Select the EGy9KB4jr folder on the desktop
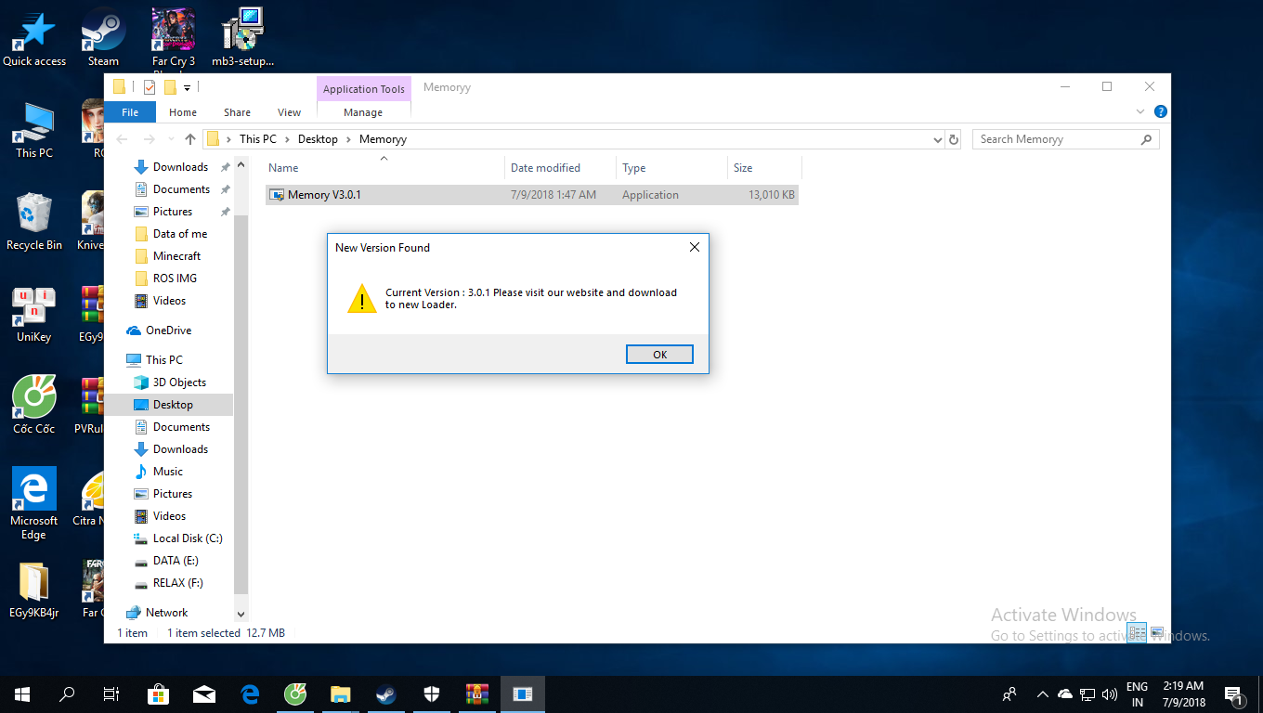 coord(34,589)
